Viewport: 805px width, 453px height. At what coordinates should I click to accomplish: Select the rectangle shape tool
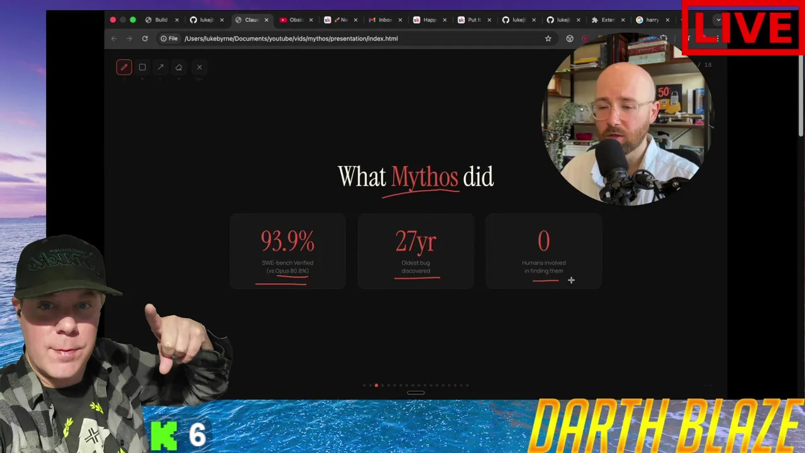click(142, 67)
